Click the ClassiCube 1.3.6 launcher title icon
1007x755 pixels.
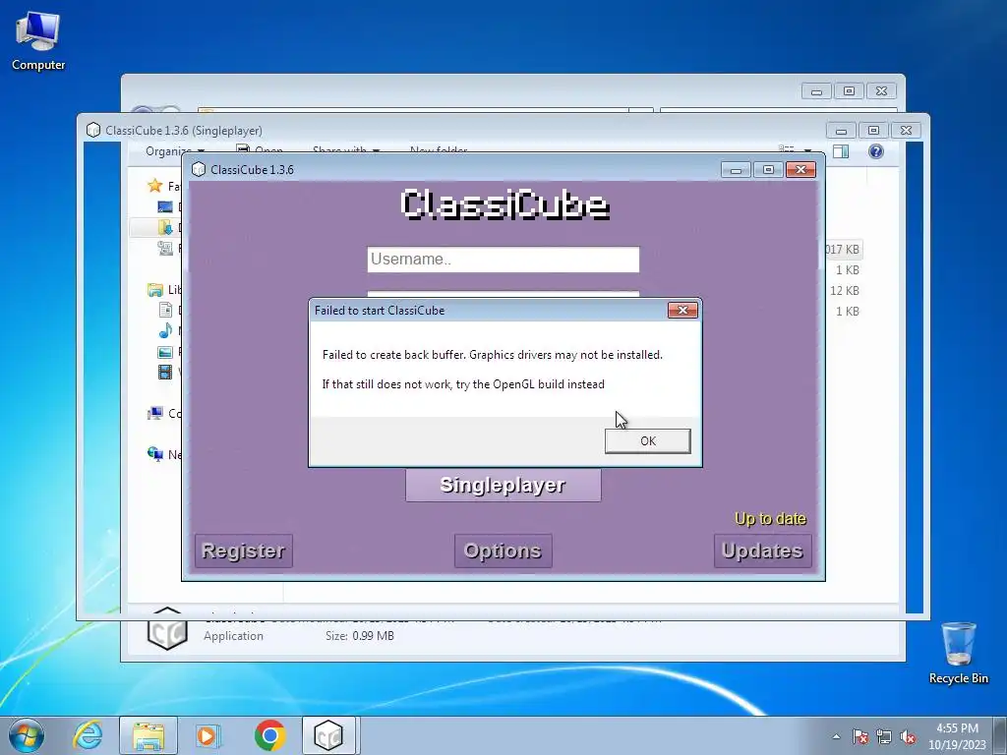tap(199, 169)
